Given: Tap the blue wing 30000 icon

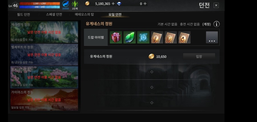Looking at the screenshot, I should coord(66,5).
